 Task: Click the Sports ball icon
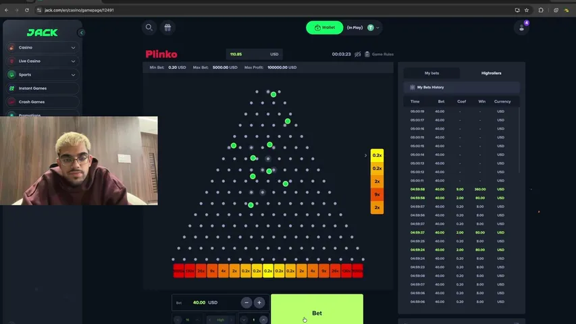pyautogui.click(x=11, y=74)
